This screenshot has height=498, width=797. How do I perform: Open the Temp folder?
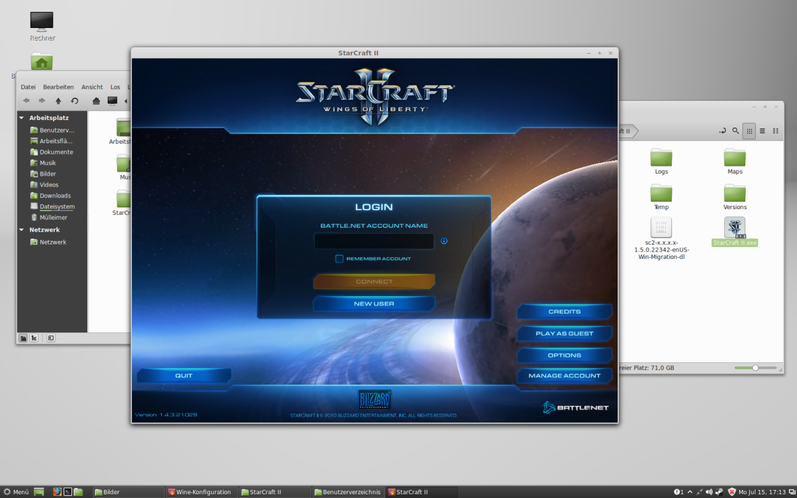click(661, 197)
